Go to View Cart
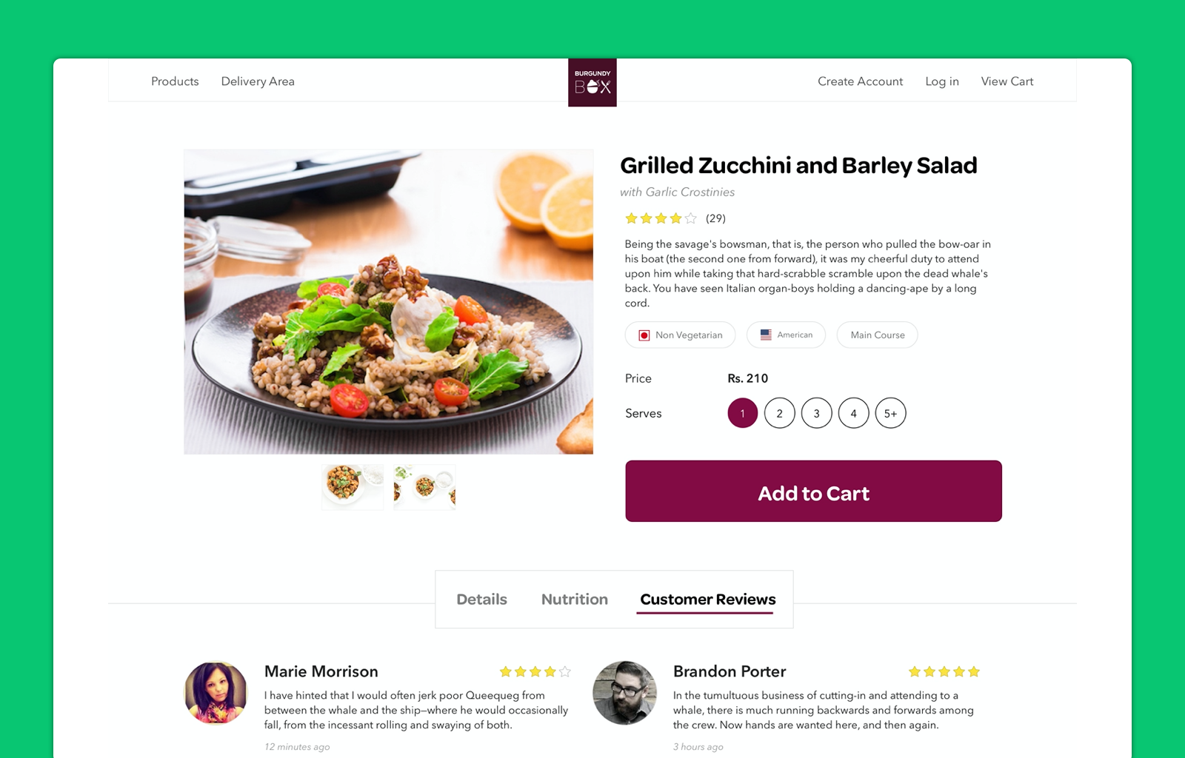1185x758 pixels. pos(1007,81)
